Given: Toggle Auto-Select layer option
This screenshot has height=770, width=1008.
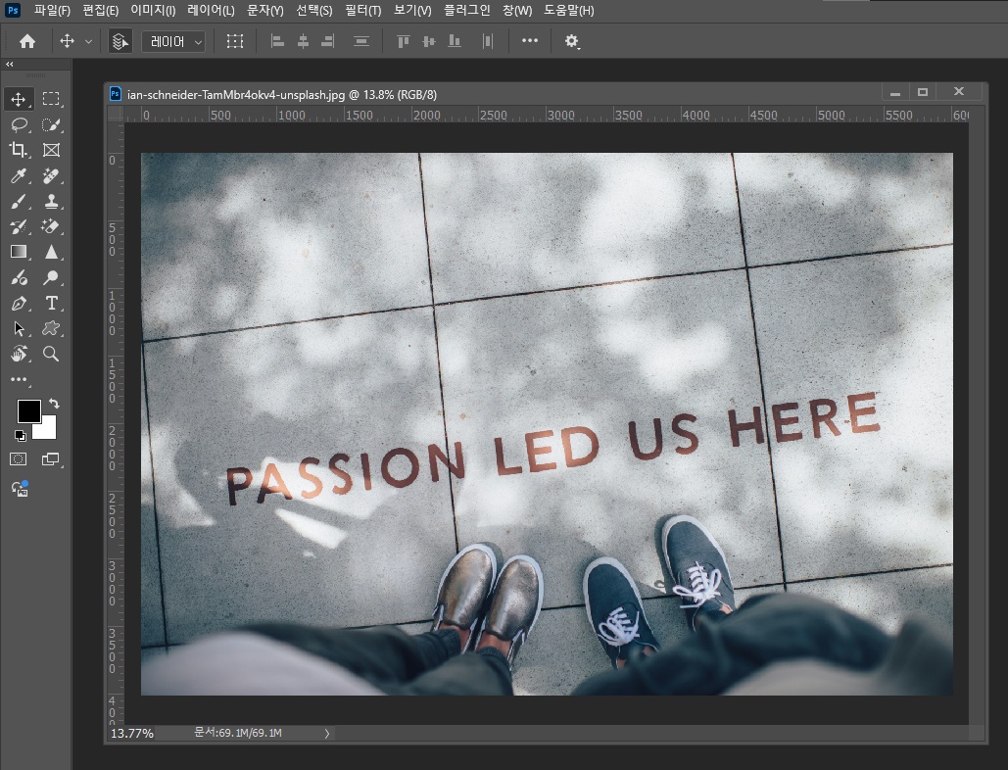Looking at the screenshot, I should coord(120,41).
